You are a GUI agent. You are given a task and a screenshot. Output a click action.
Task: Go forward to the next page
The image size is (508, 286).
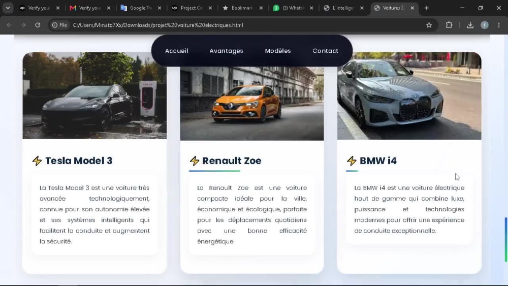click(x=23, y=25)
